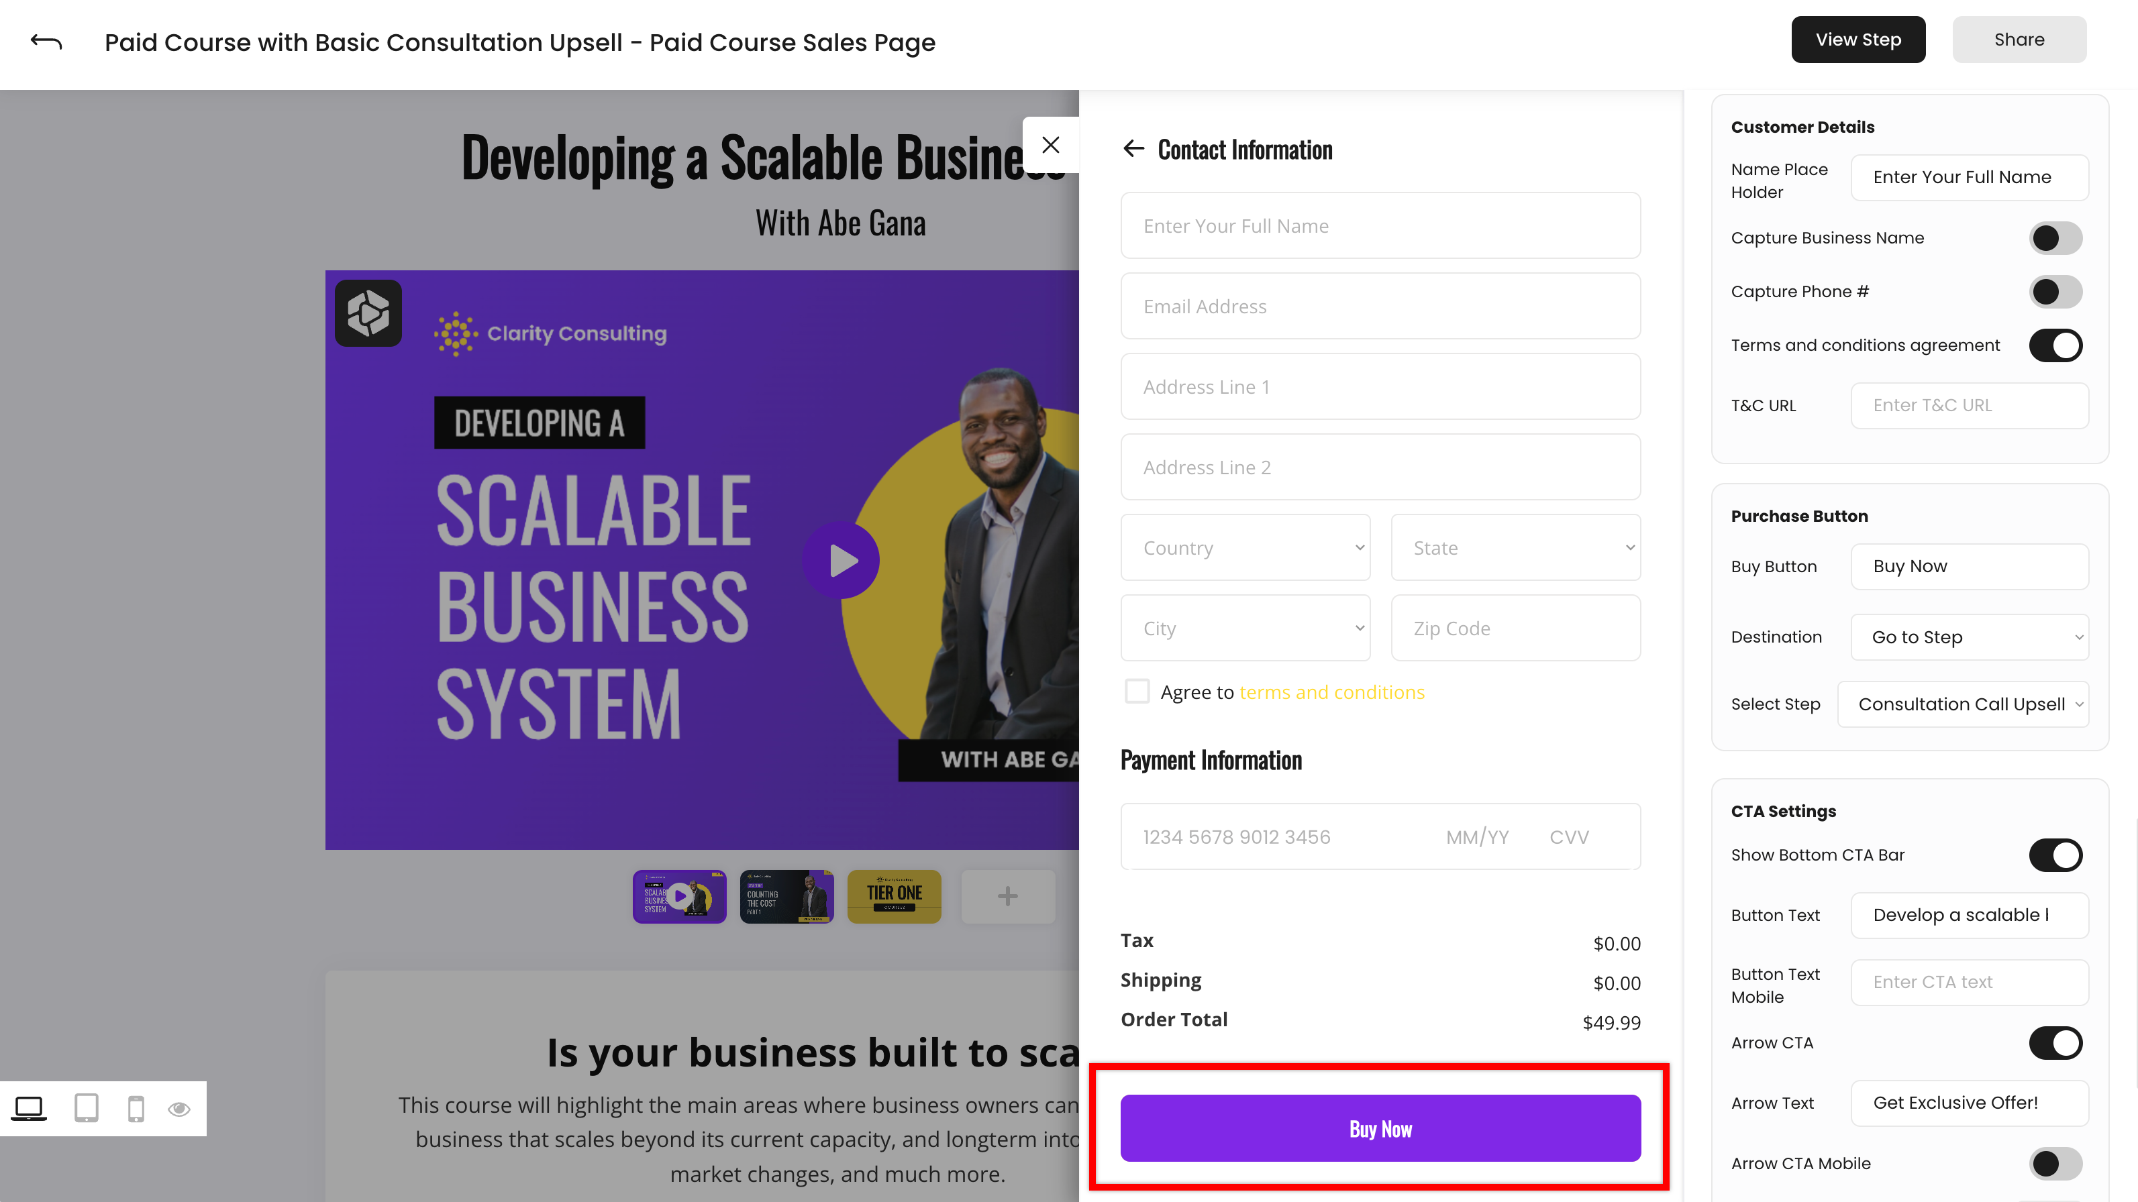Image resolution: width=2138 pixels, height=1202 pixels.
Task: Switch to desktop preview device icon
Action: pyautogui.click(x=29, y=1108)
